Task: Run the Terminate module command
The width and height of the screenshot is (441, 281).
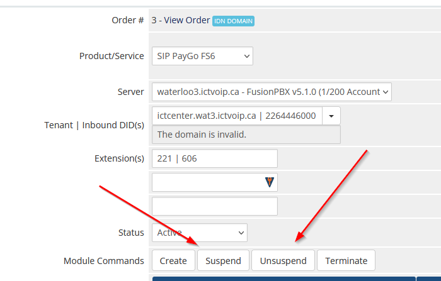Action: pos(346,260)
